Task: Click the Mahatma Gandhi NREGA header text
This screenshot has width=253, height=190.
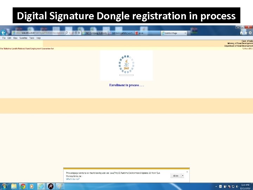Action: point(27,49)
